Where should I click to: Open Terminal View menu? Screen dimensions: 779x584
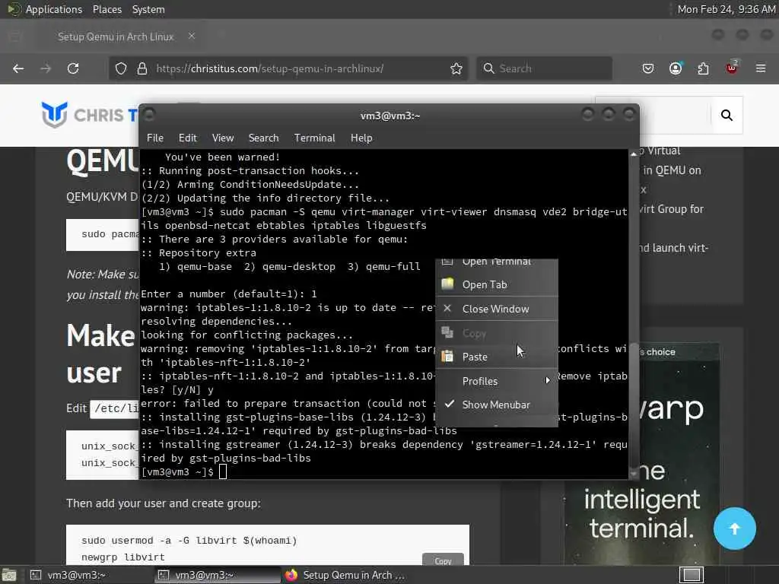pos(223,138)
